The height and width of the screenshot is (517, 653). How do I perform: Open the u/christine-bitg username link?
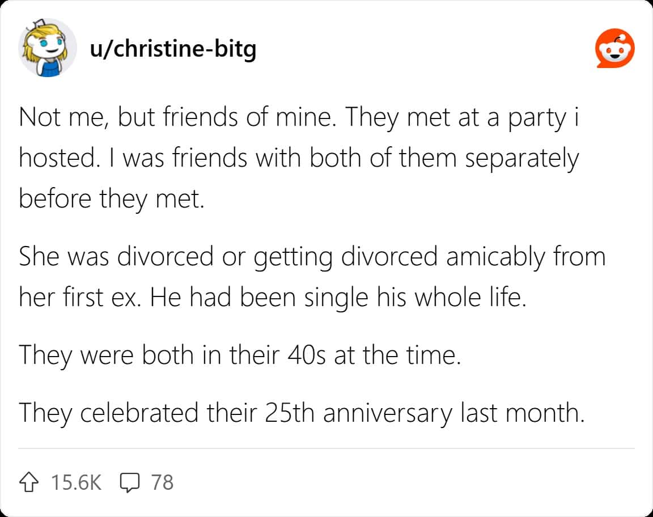point(173,49)
